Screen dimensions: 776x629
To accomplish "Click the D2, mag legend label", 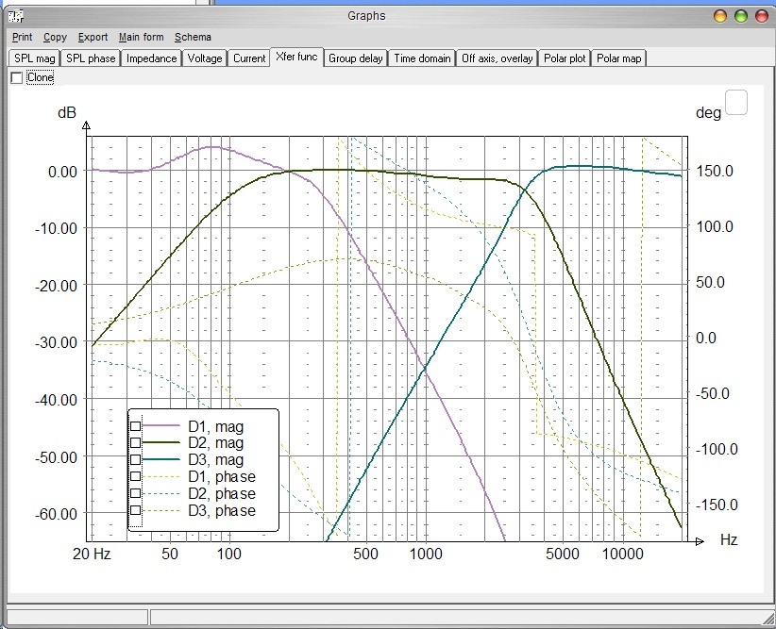I will pos(216,442).
